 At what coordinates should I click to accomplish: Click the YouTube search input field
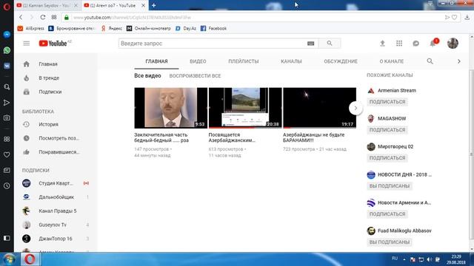pyautogui.click(x=212, y=44)
